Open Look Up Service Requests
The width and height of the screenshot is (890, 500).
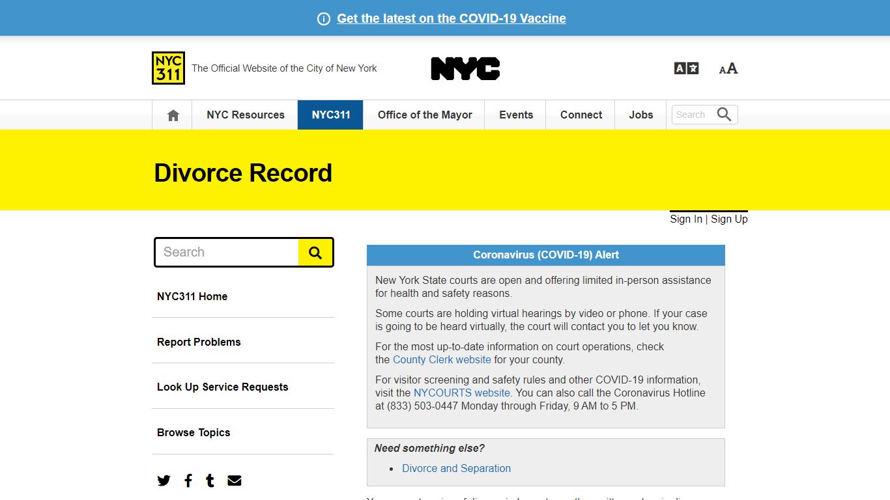(x=222, y=387)
